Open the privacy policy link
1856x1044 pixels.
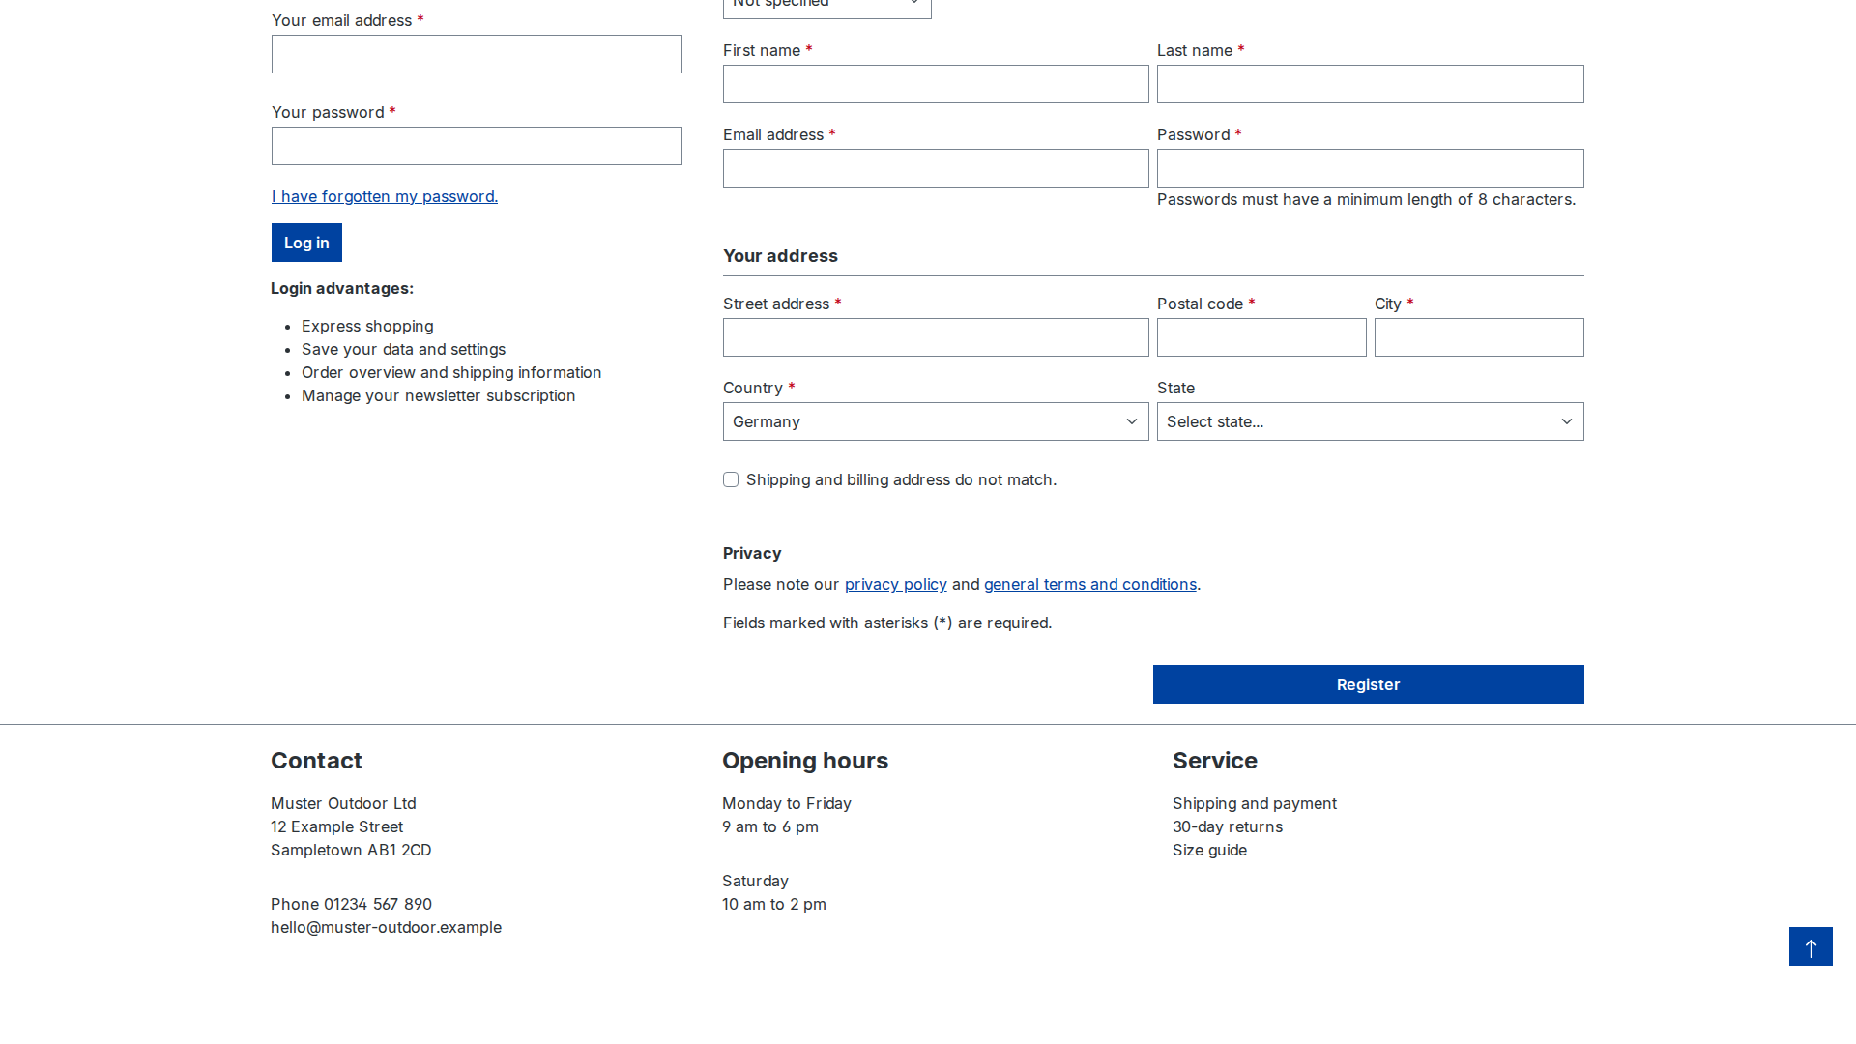[896, 584]
